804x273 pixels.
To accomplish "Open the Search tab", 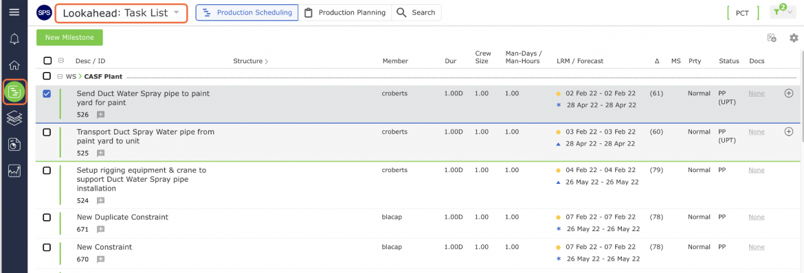I will pos(416,13).
